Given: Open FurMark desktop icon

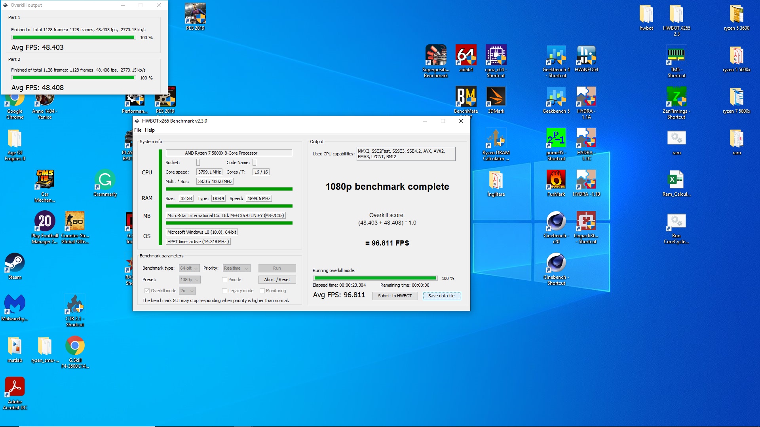Looking at the screenshot, I should coord(556,183).
